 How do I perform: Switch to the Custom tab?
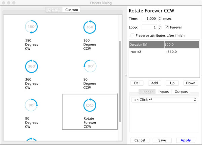tap(71, 10)
